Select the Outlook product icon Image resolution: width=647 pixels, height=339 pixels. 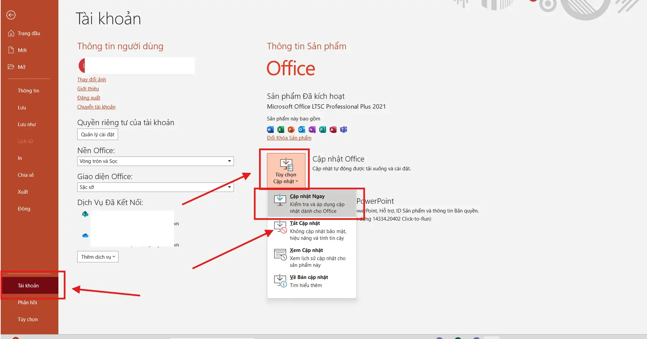pyautogui.click(x=301, y=130)
